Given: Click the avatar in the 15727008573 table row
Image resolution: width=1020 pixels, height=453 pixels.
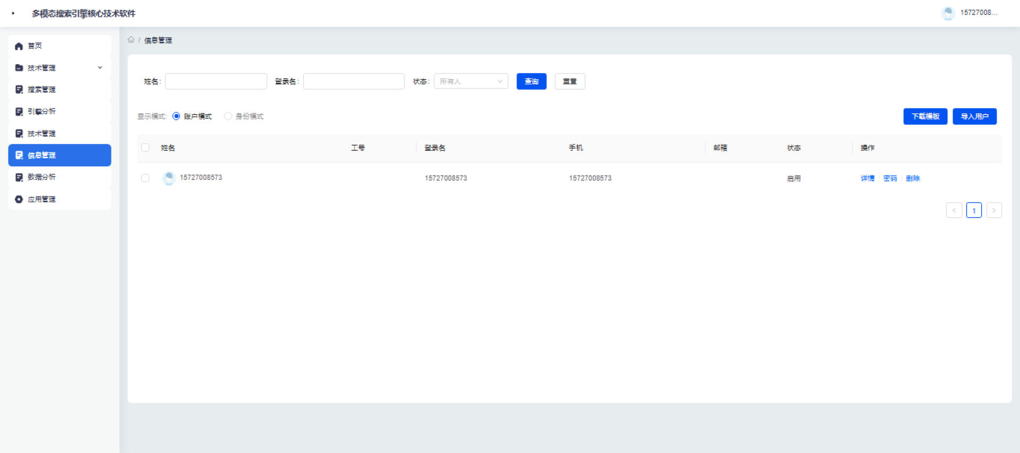Looking at the screenshot, I should pos(169,178).
